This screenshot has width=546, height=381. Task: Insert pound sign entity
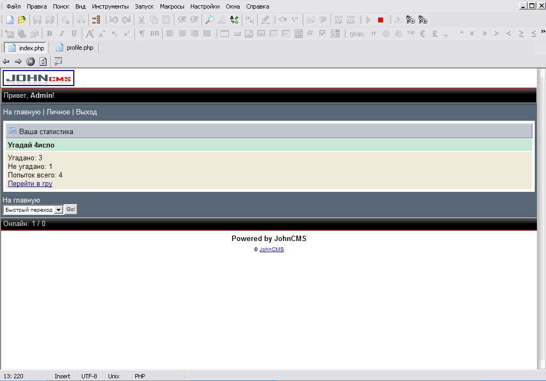point(435,34)
